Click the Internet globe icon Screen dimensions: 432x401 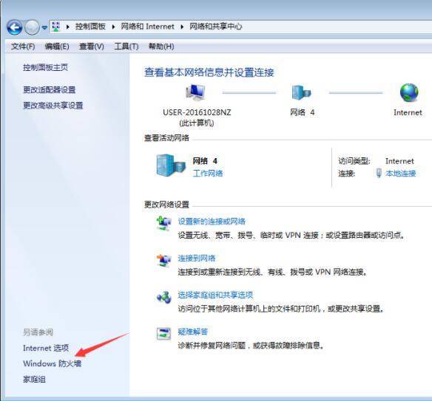coord(409,93)
